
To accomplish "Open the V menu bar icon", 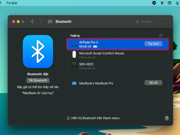I will point(162,3).
